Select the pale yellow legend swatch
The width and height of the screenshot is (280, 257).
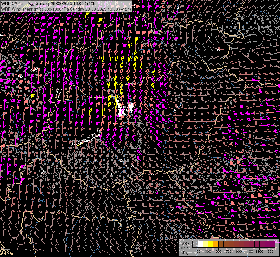(205, 244)
